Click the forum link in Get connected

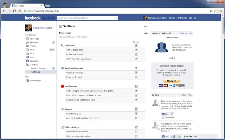coord(182,50)
